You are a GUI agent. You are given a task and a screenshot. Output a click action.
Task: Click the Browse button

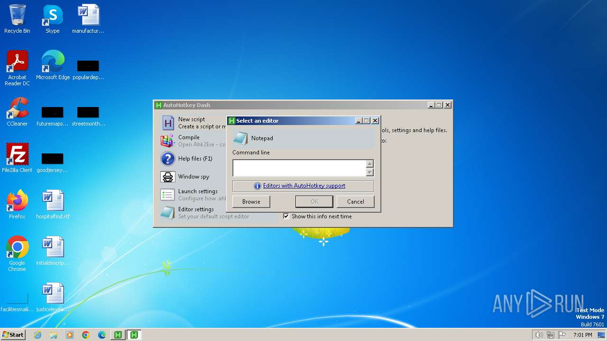(251, 202)
